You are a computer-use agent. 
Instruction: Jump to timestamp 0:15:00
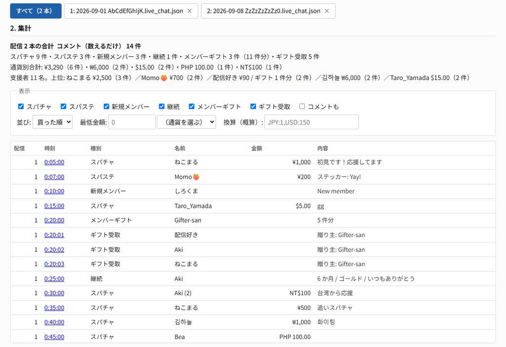click(54, 206)
